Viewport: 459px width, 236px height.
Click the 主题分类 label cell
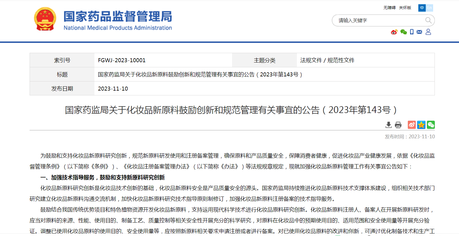pyautogui.click(x=264, y=60)
